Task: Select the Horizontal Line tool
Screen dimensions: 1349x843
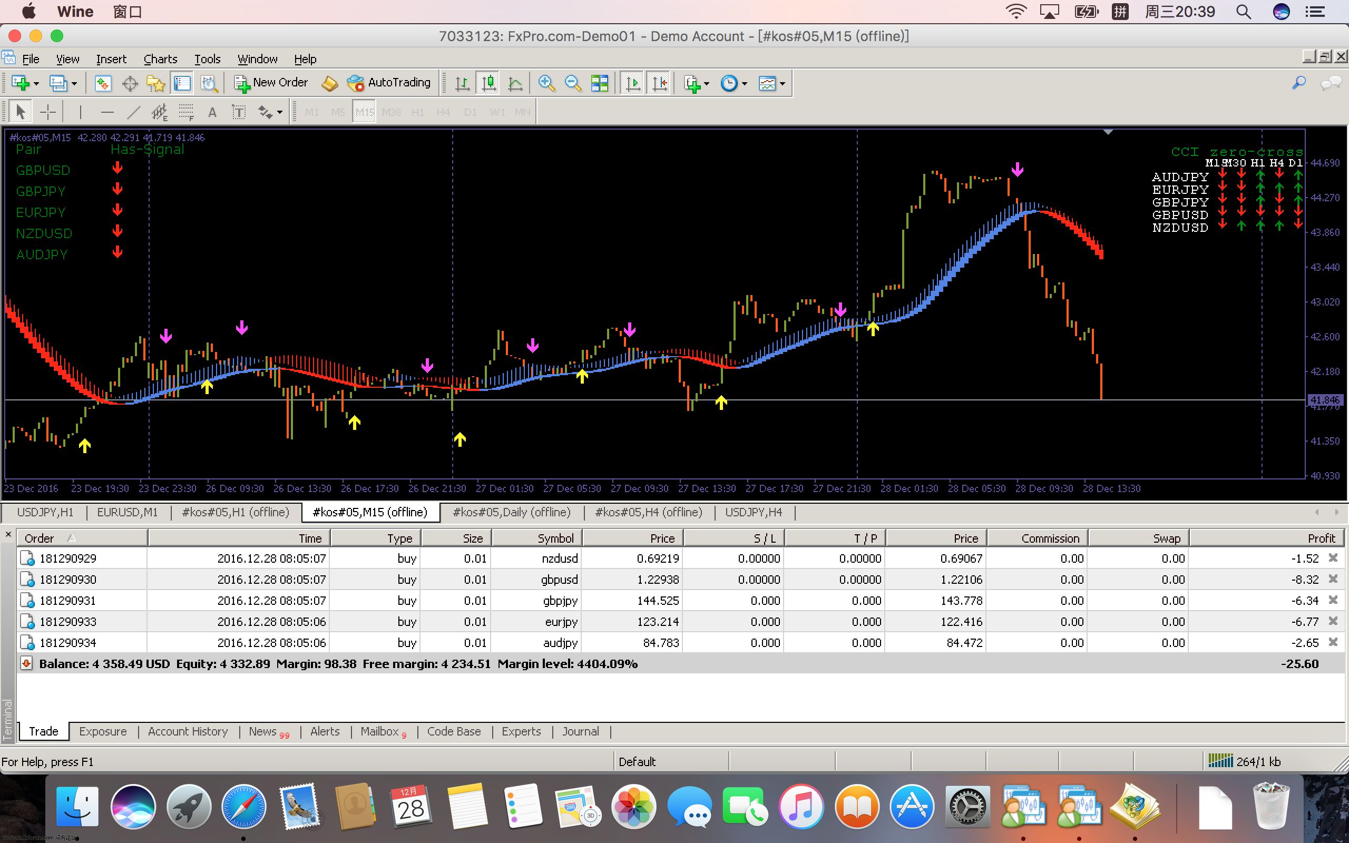Action: pos(107,112)
